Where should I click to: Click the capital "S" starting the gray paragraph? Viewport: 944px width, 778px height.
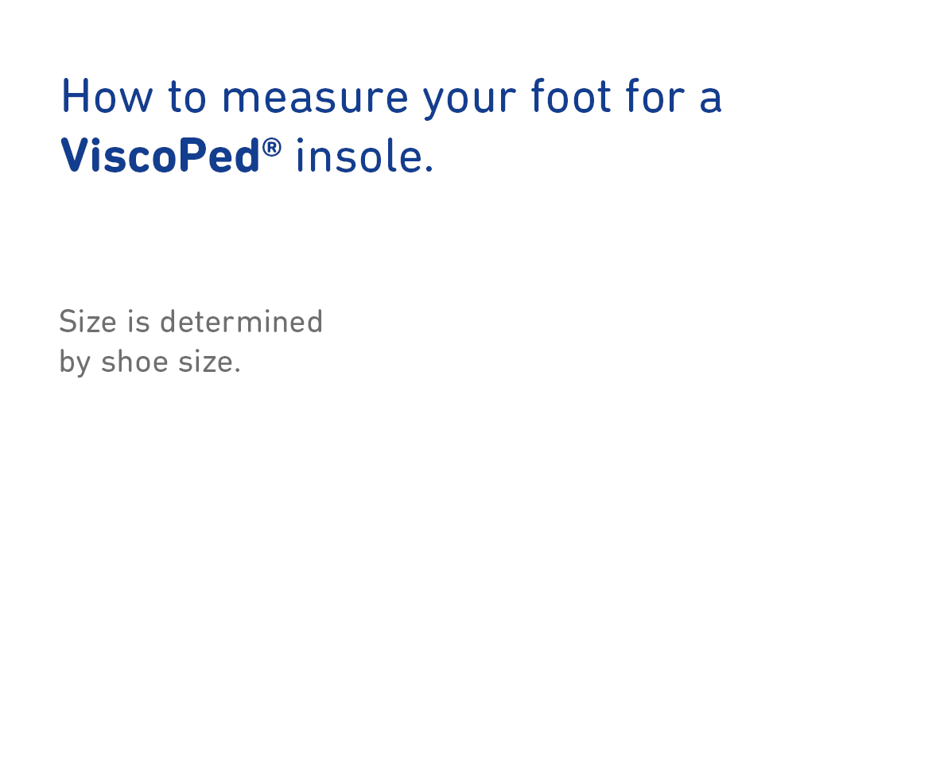pyautogui.click(x=67, y=322)
